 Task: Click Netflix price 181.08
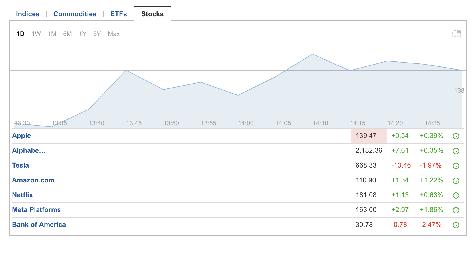[x=366, y=195]
